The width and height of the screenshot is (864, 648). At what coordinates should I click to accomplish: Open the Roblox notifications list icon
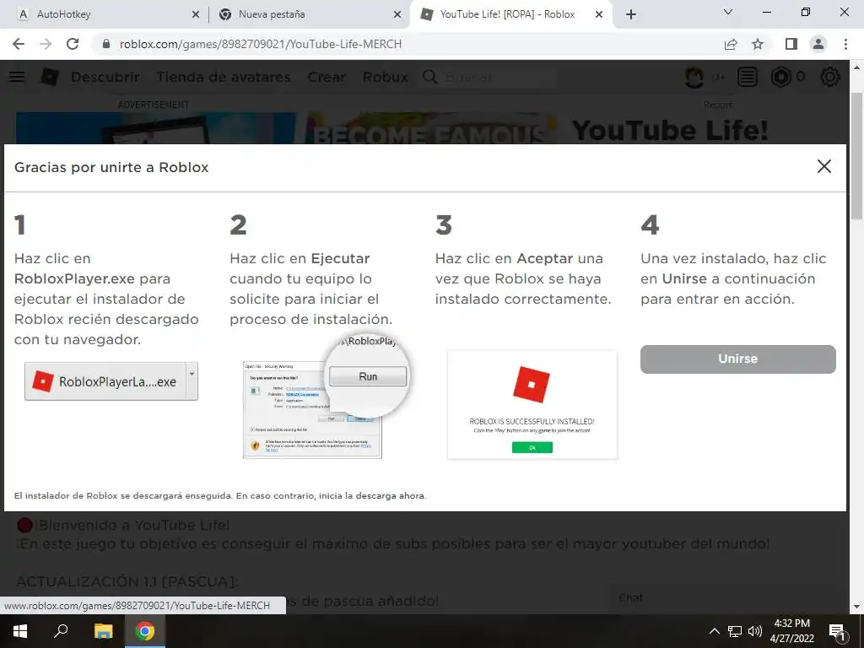tap(748, 77)
